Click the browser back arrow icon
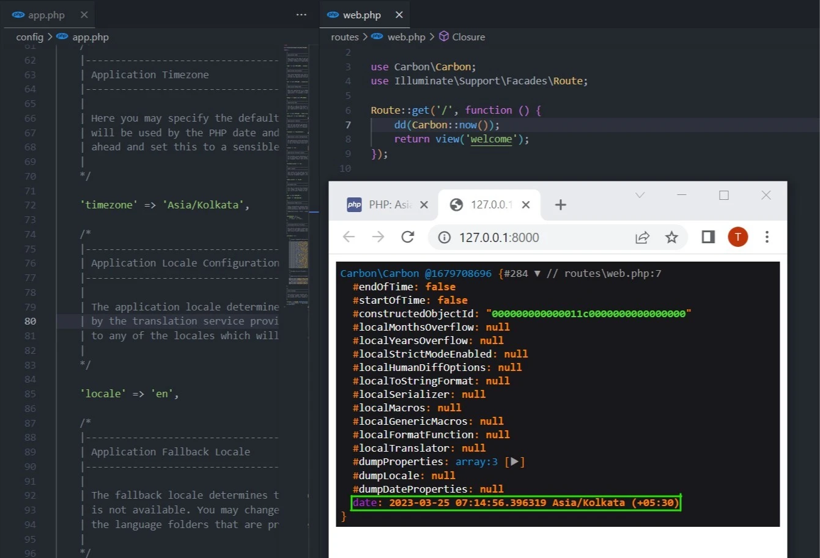Viewport: 820px width, 558px height. pos(349,237)
